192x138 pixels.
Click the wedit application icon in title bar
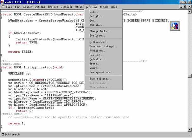pos(3,2)
